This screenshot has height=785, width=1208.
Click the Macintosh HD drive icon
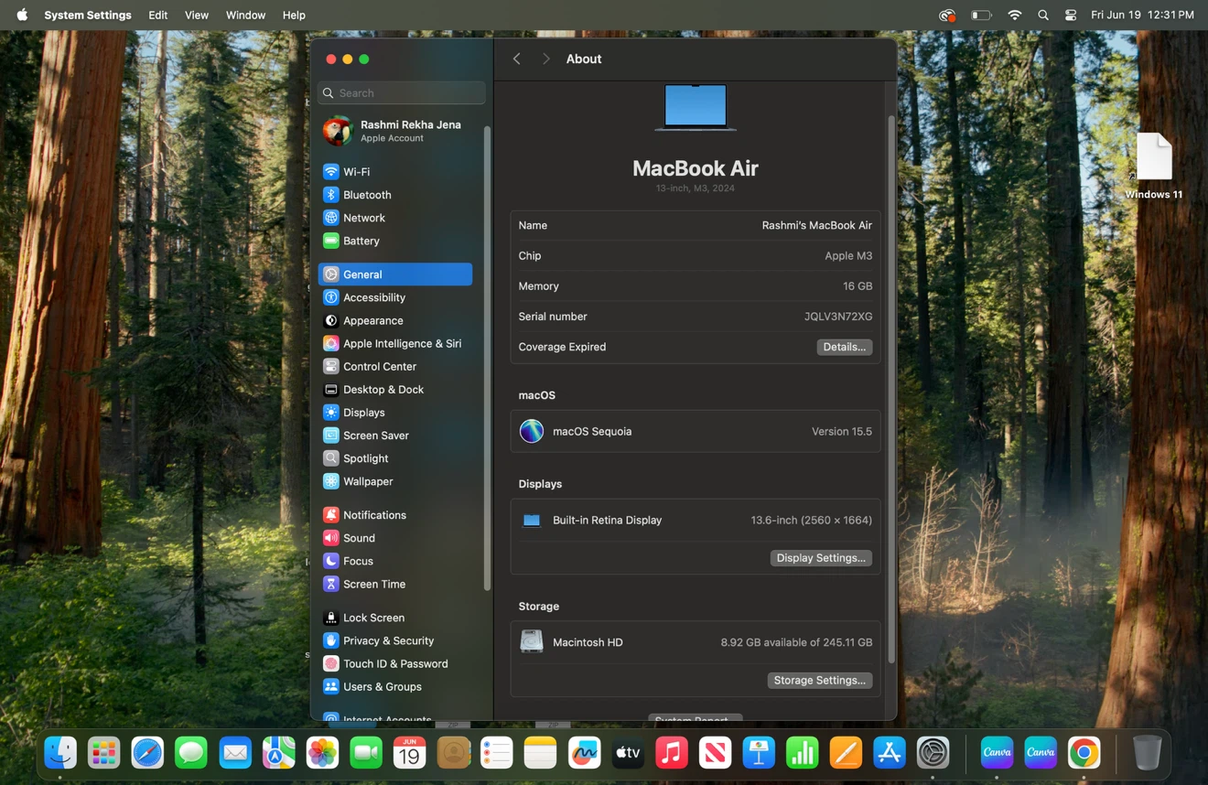coord(532,642)
